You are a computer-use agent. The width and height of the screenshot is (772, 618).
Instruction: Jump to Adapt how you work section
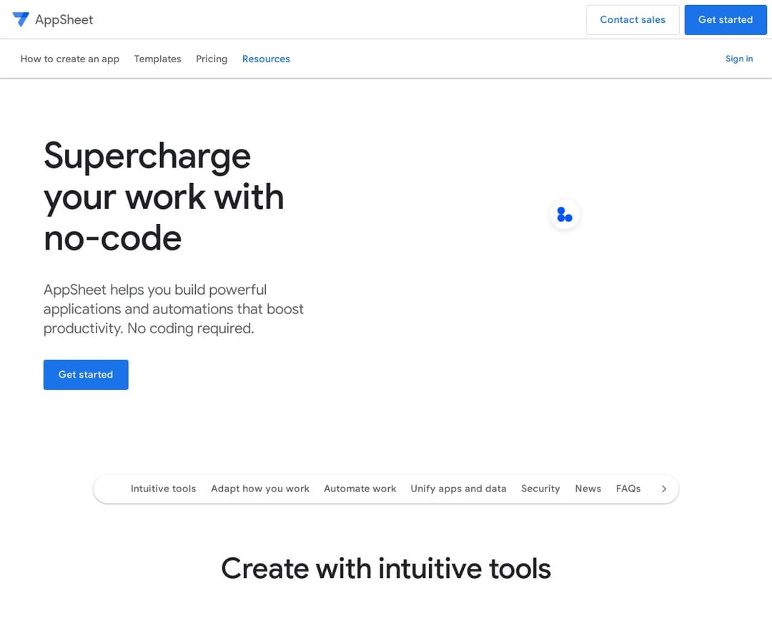[260, 489]
